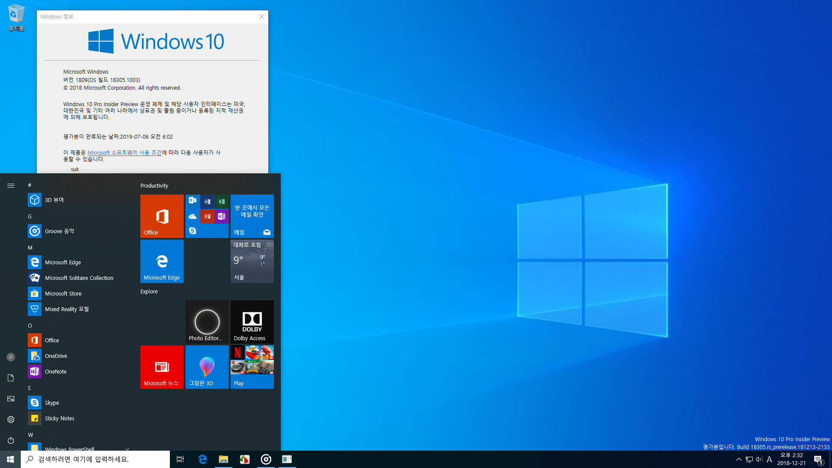Open Photo Editor app tile
This screenshot has width=832, height=468.
pyautogui.click(x=207, y=322)
